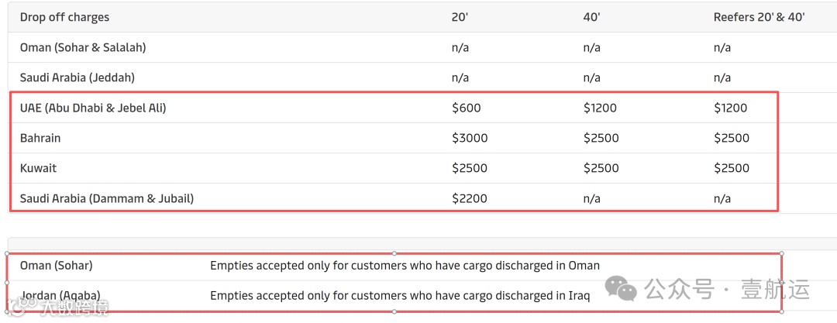Click the Oman (Sohar & Salalah) row label
Screen dimensions: 837x323
pos(83,47)
